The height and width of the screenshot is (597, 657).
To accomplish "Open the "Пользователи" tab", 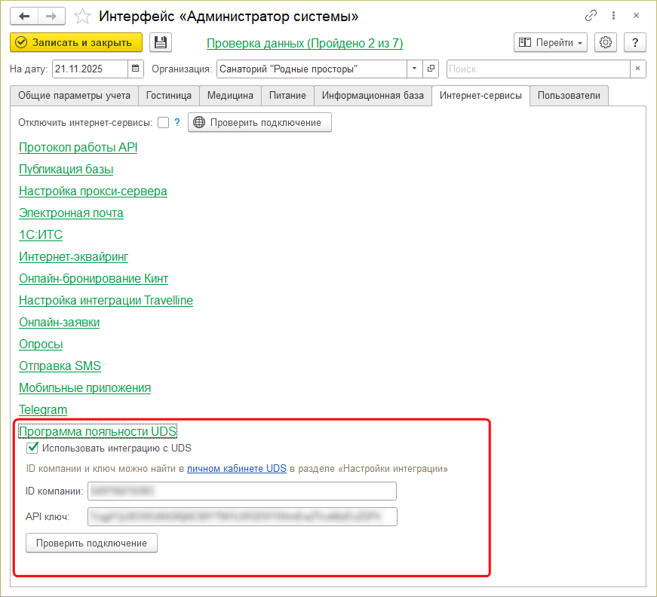I will pyautogui.click(x=569, y=96).
